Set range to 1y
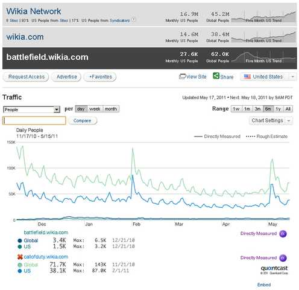This screenshot has width=299, height=290. [x=278, y=109]
